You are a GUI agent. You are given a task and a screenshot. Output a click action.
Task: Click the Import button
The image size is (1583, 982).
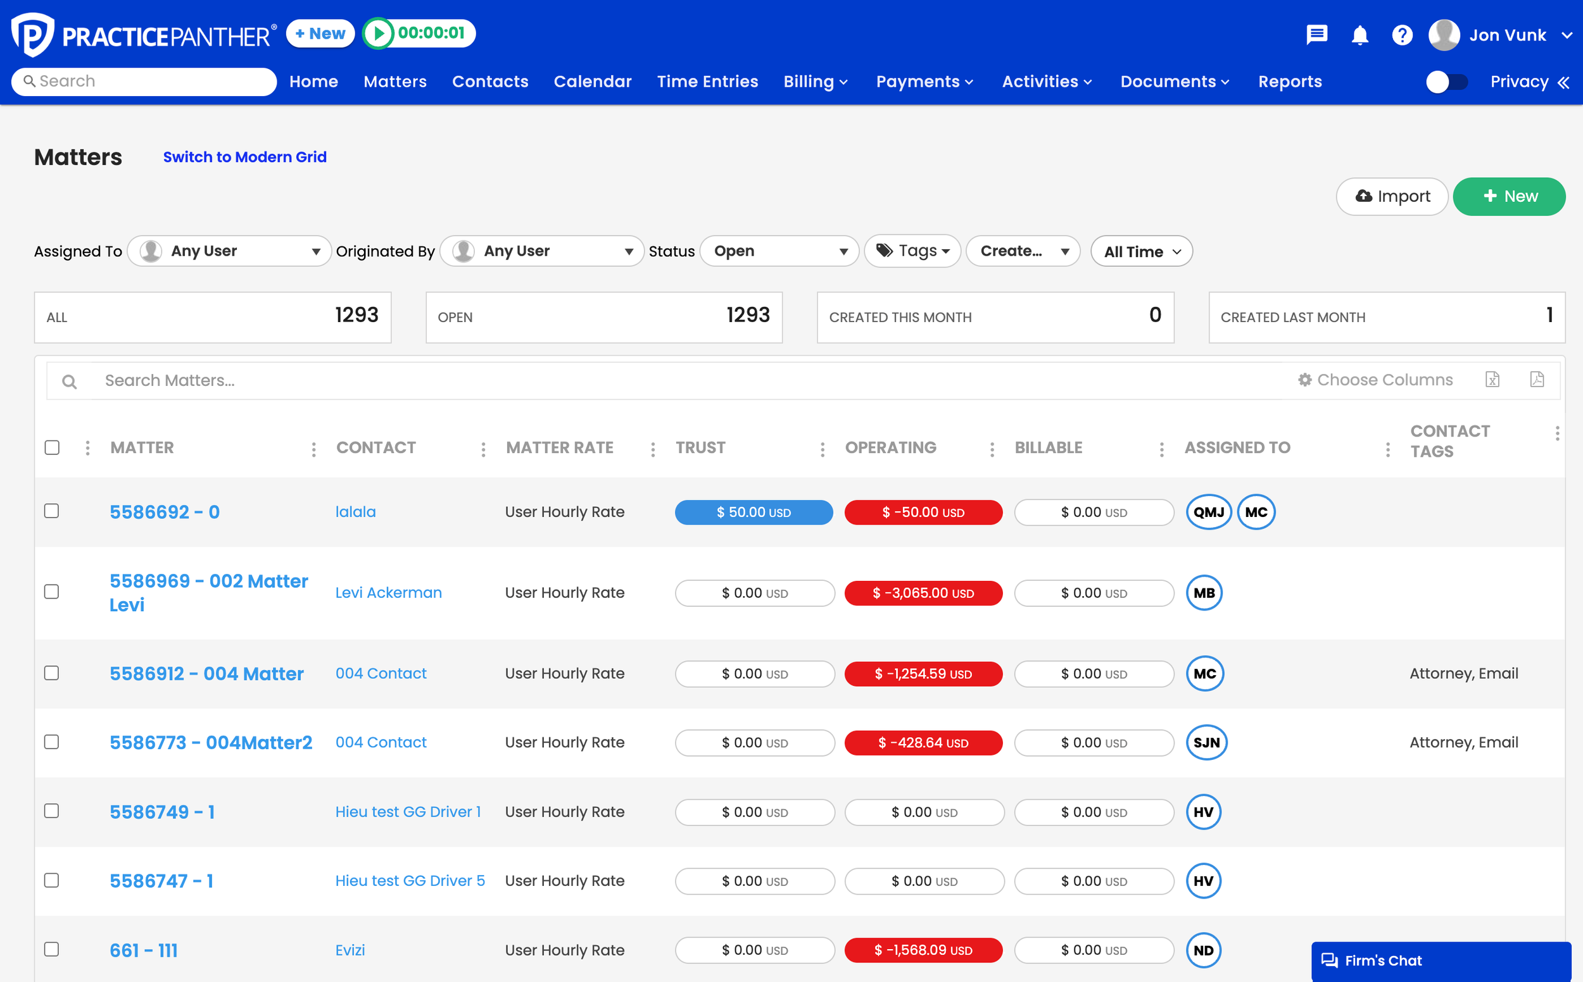pyautogui.click(x=1392, y=196)
